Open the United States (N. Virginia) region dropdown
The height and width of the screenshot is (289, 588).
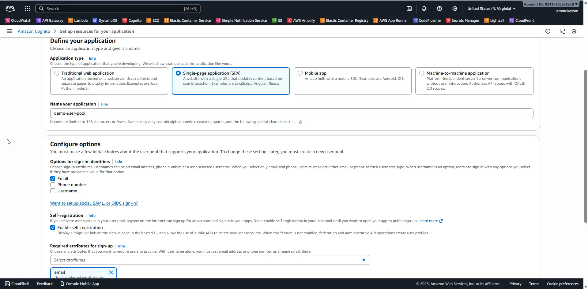(x=491, y=8)
